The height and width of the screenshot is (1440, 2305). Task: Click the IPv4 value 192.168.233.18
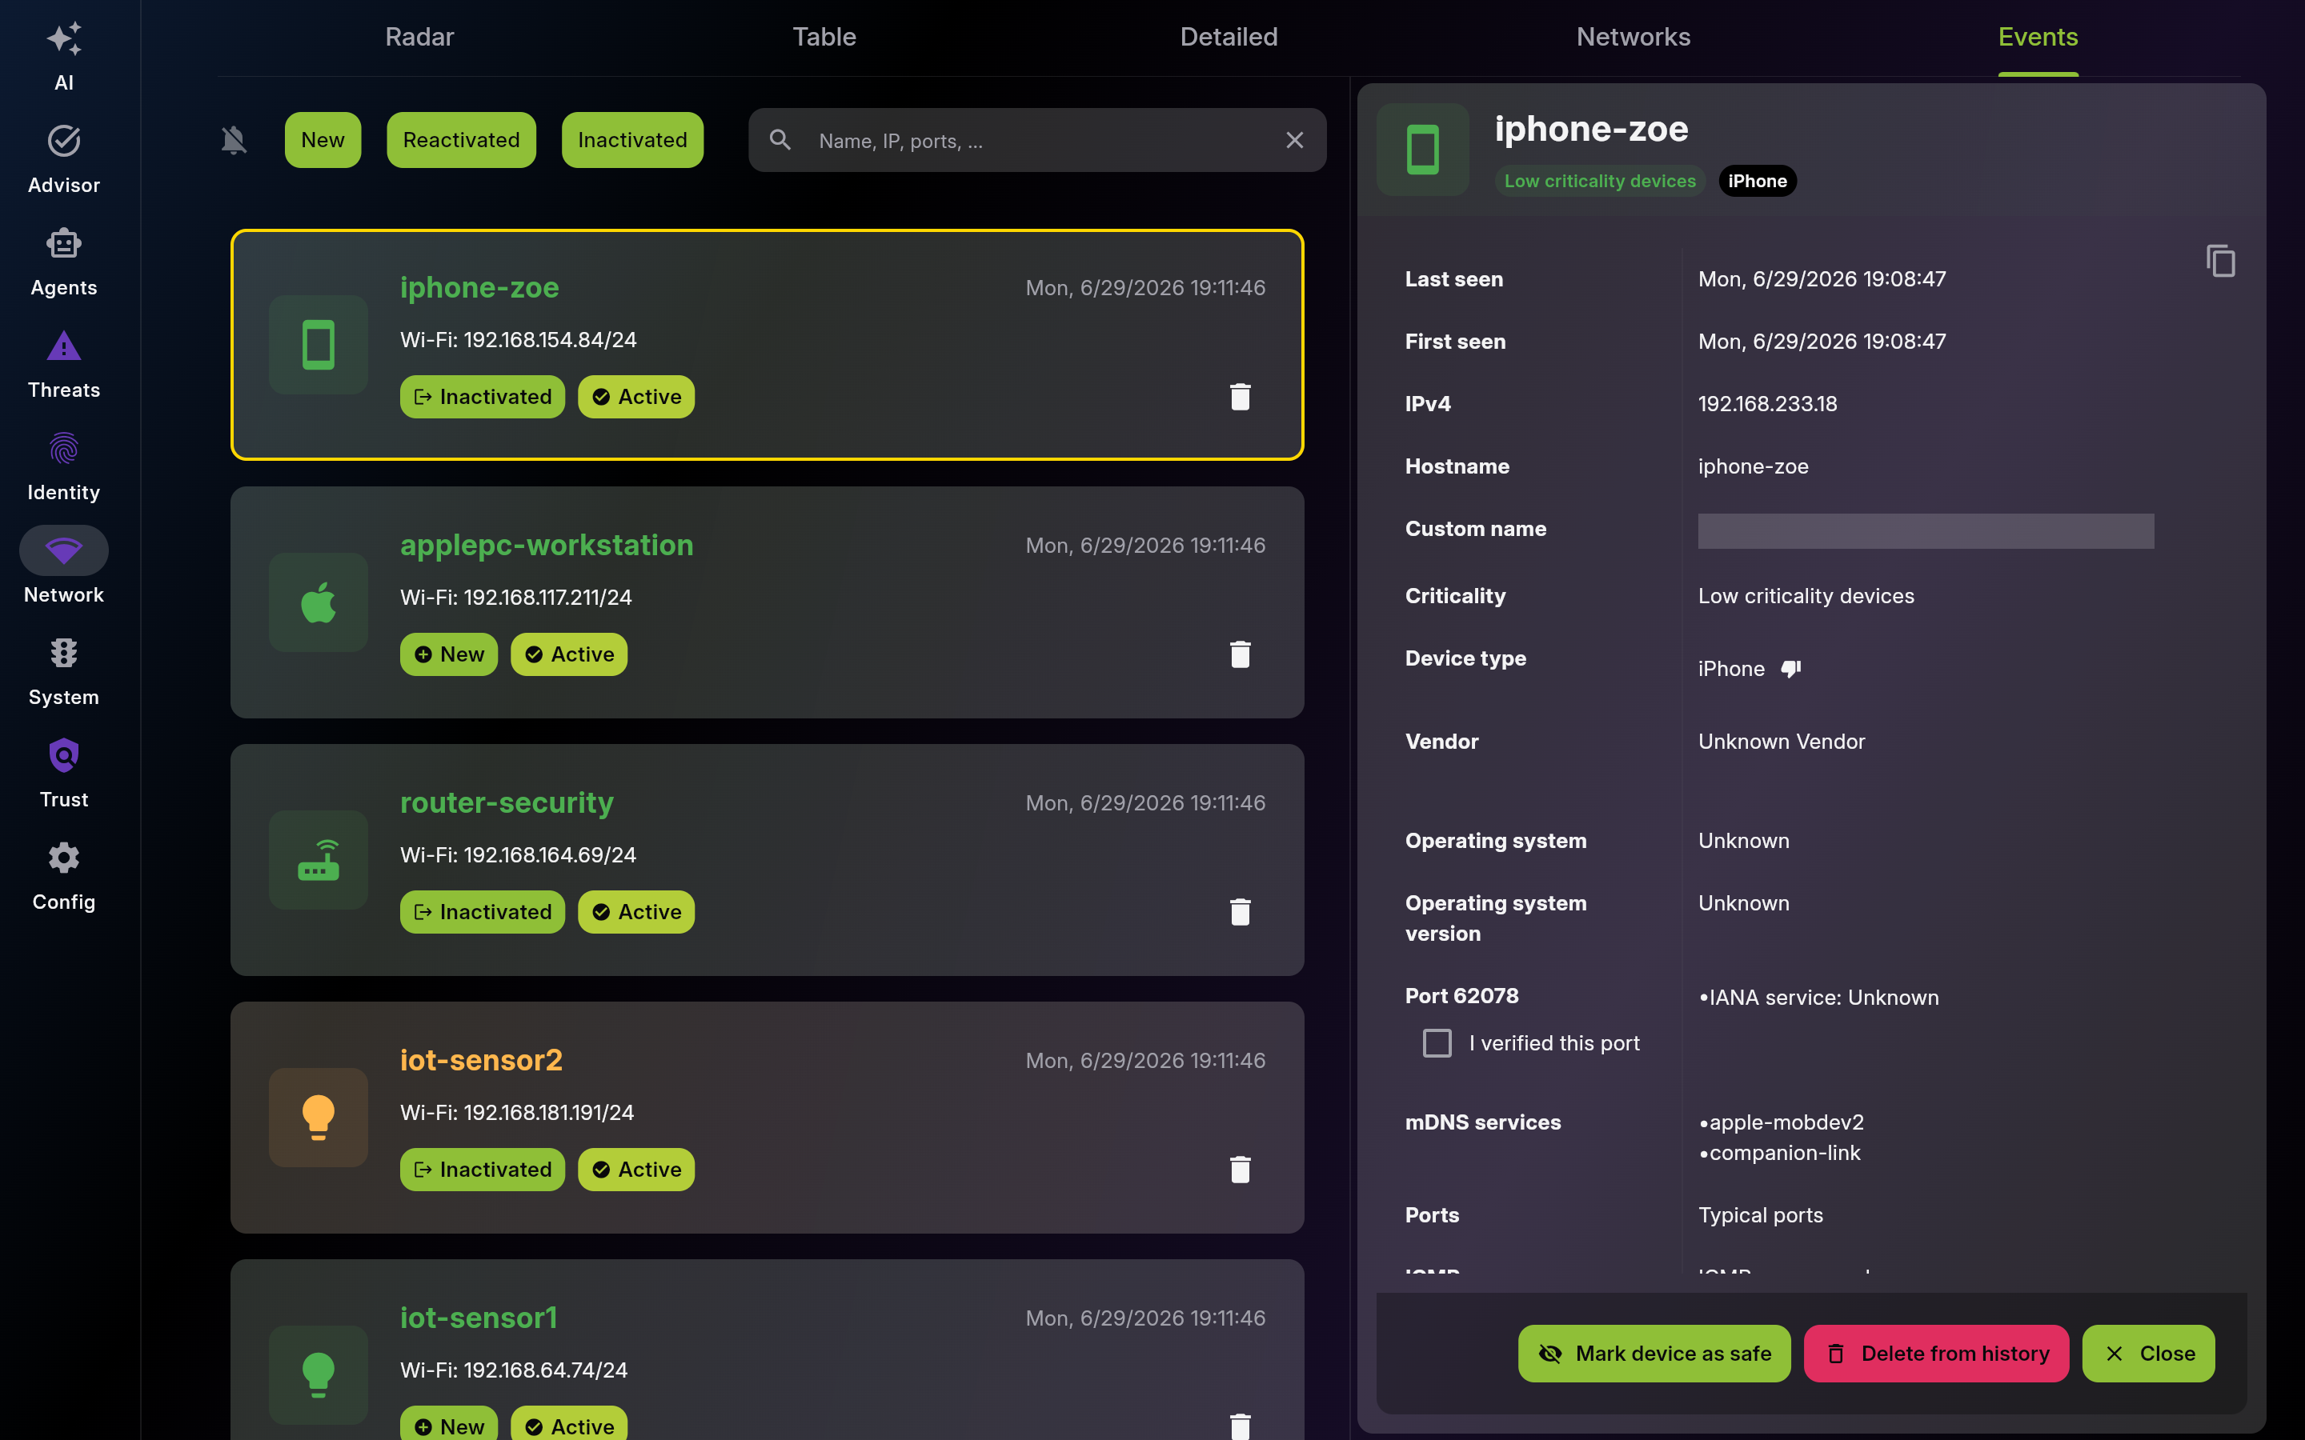(x=1768, y=404)
